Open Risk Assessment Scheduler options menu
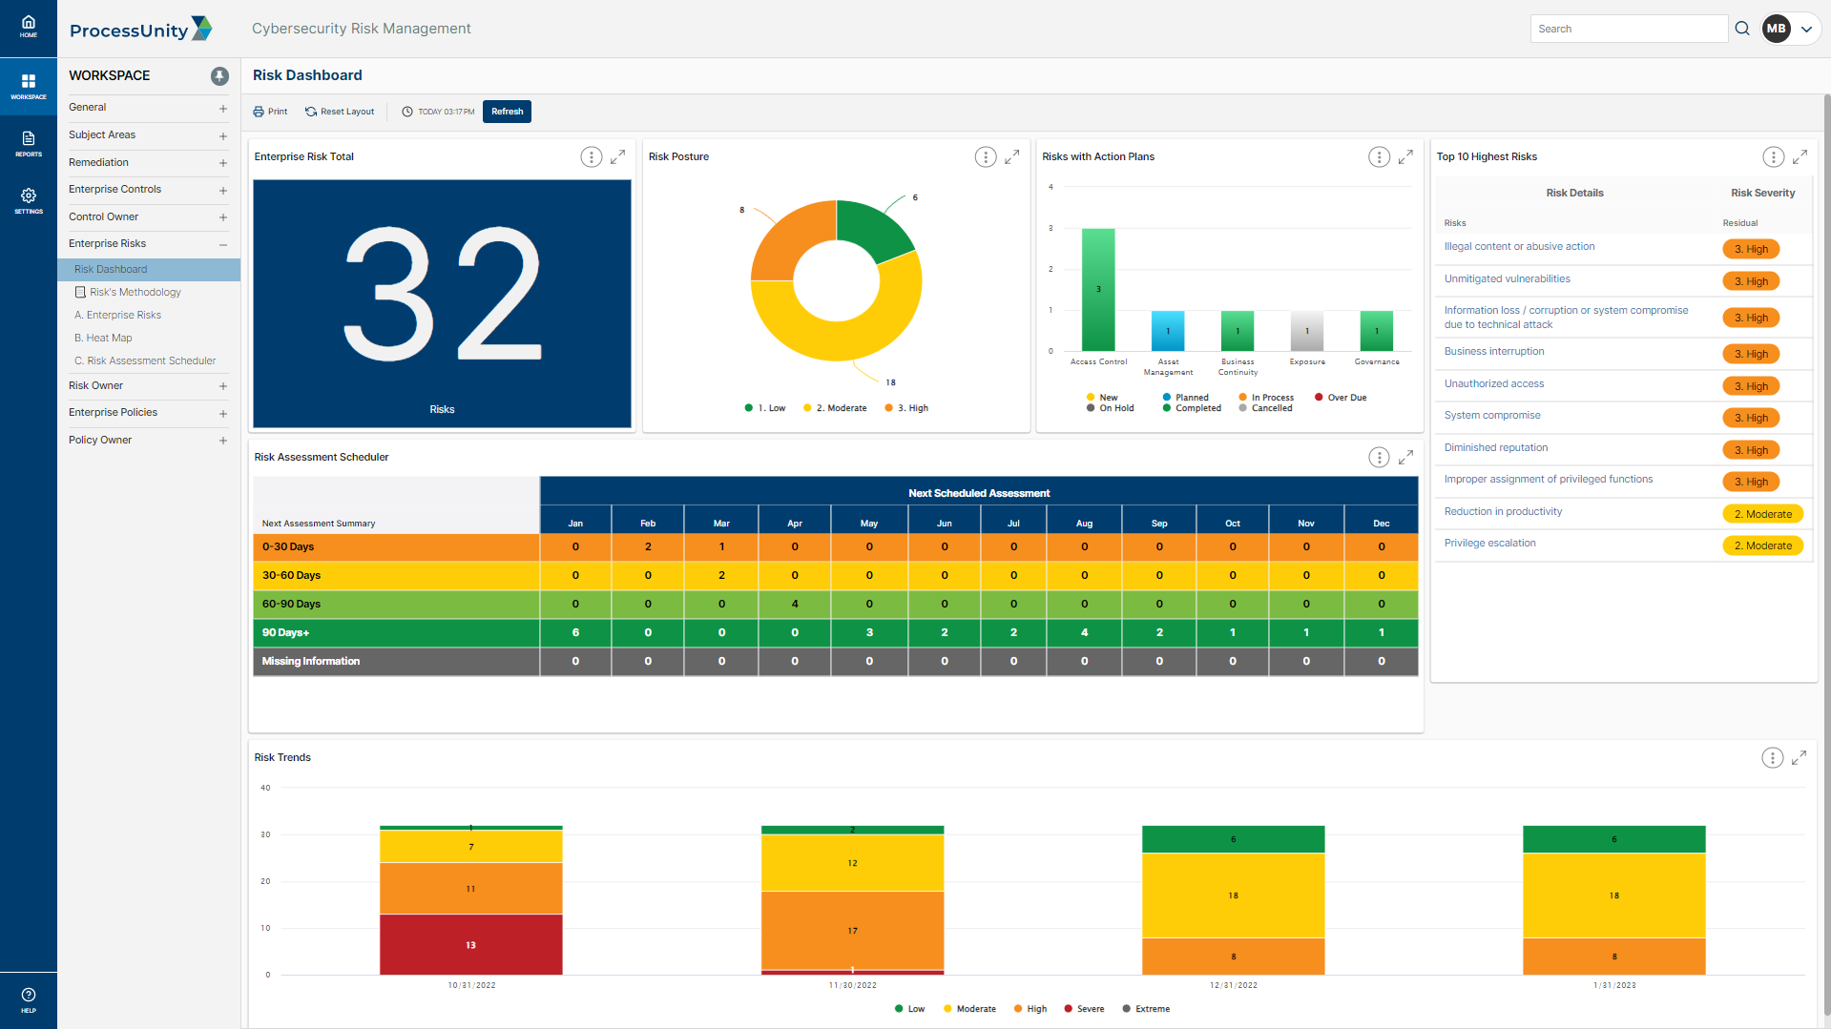Screen dimensions: 1831x1029 [1380, 458]
